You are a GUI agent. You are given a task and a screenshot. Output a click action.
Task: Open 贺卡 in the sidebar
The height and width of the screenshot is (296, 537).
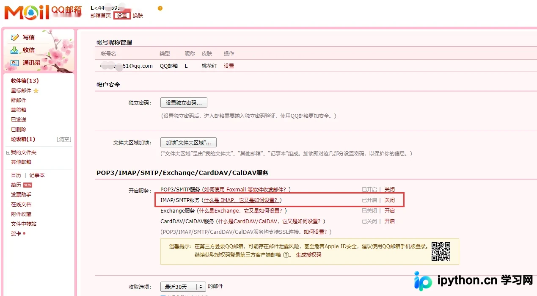(x=16, y=234)
